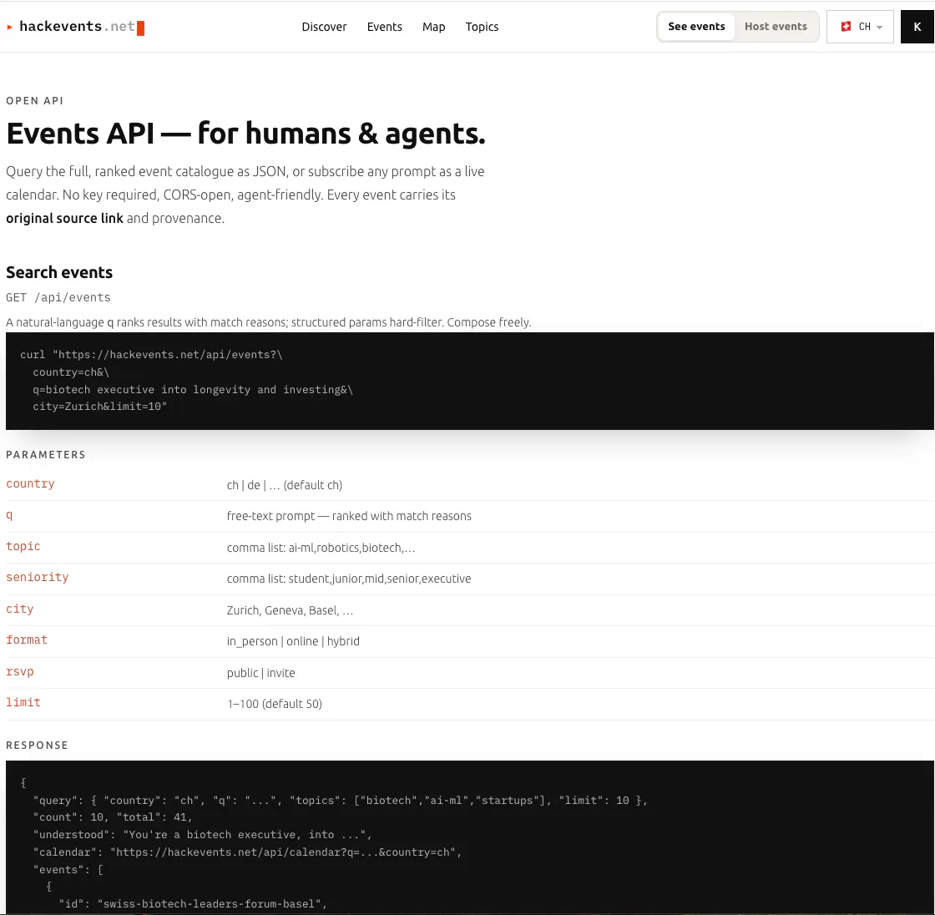Open the CH country dropdown
The image size is (935, 915).
pyautogui.click(x=860, y=27)
